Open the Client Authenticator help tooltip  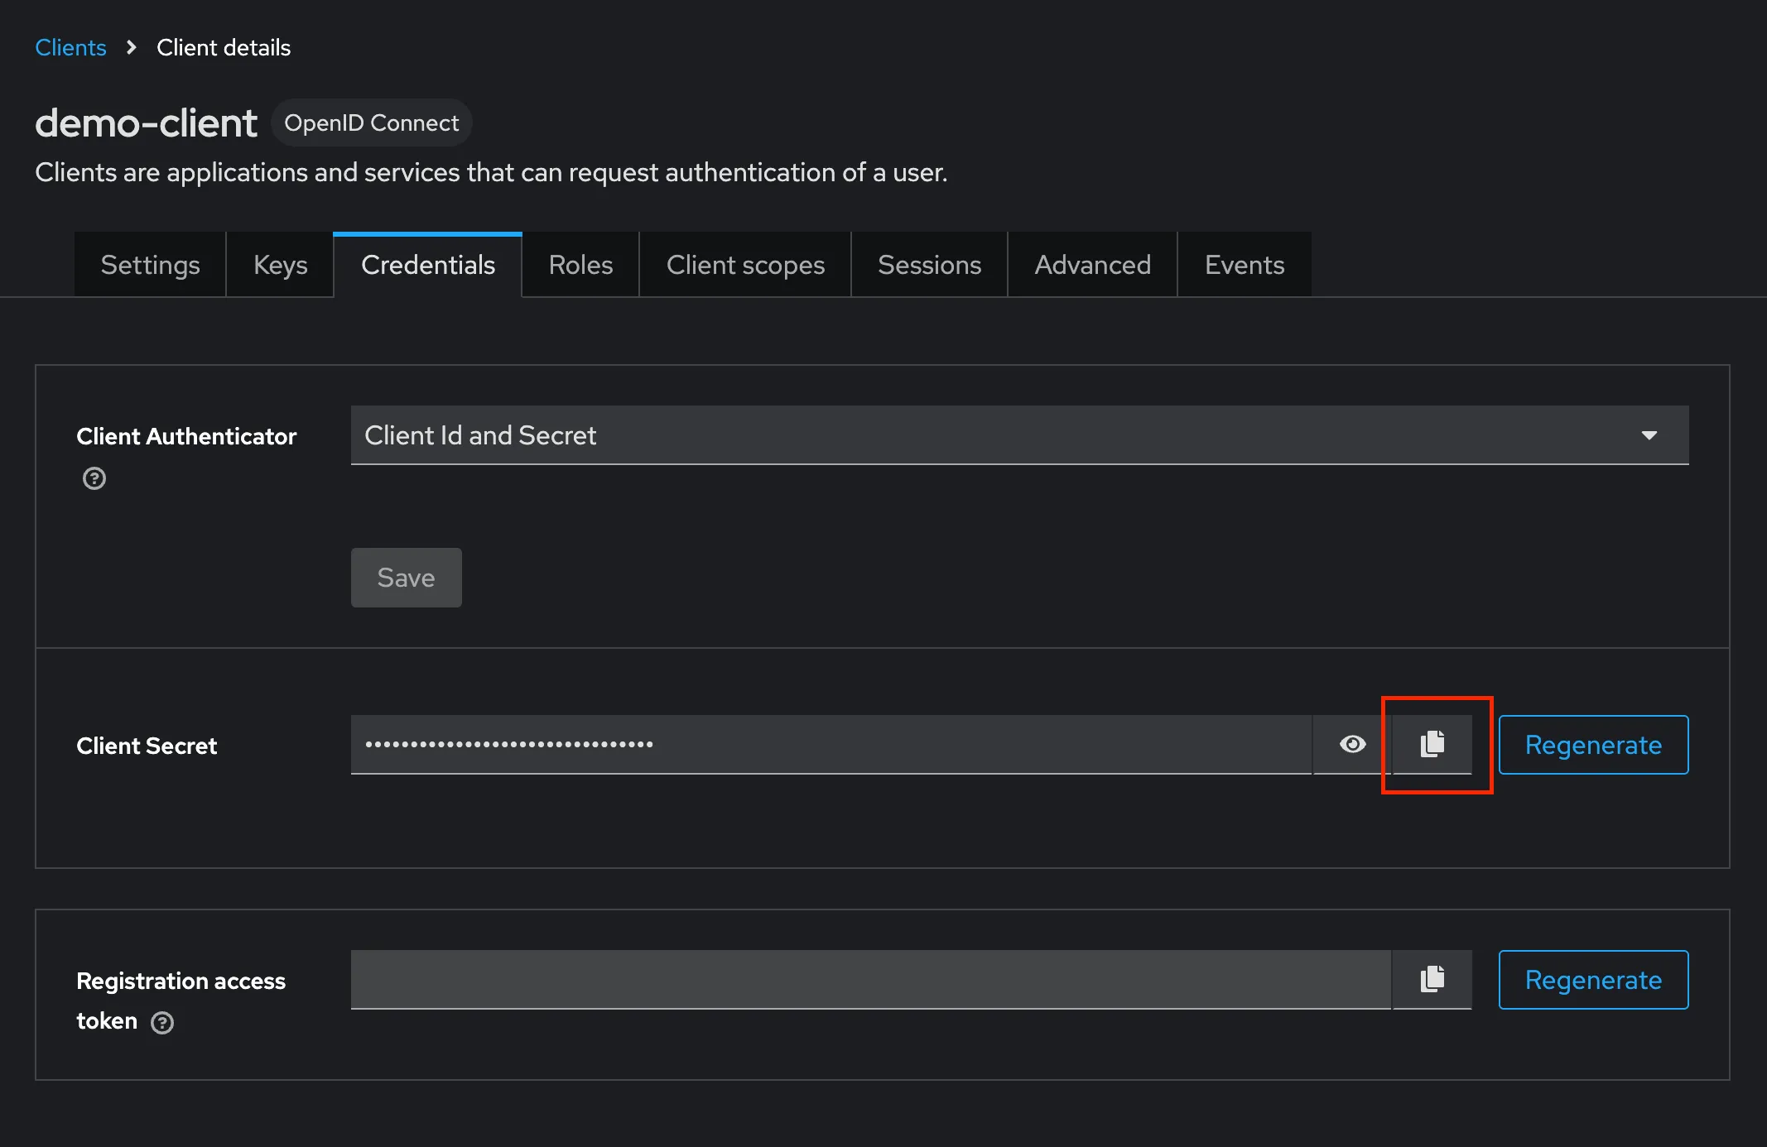point(94,478)
